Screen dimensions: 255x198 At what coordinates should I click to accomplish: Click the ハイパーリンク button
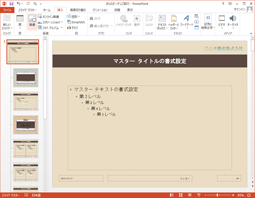coord(123,20)
